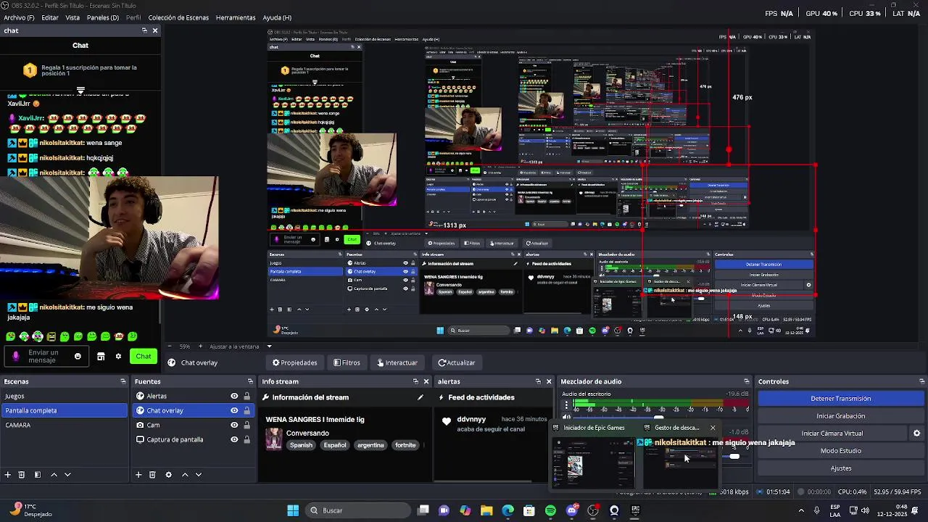Unlock the Cam source

tap(246, 425)
